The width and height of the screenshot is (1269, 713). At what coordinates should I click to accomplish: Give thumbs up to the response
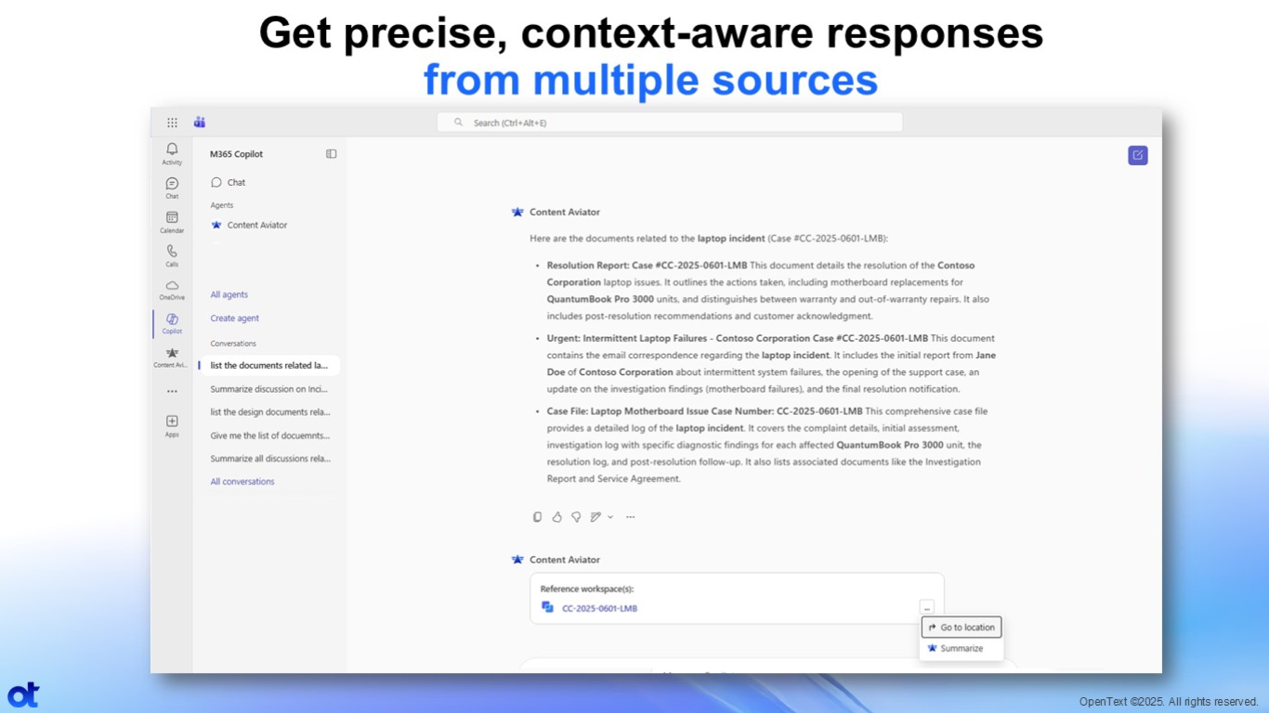(x=556, y=517)
